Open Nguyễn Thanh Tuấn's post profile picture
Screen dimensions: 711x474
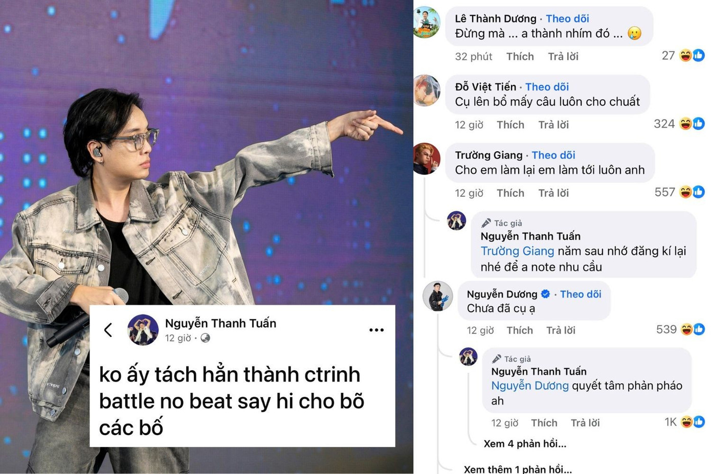coord(143,330)
